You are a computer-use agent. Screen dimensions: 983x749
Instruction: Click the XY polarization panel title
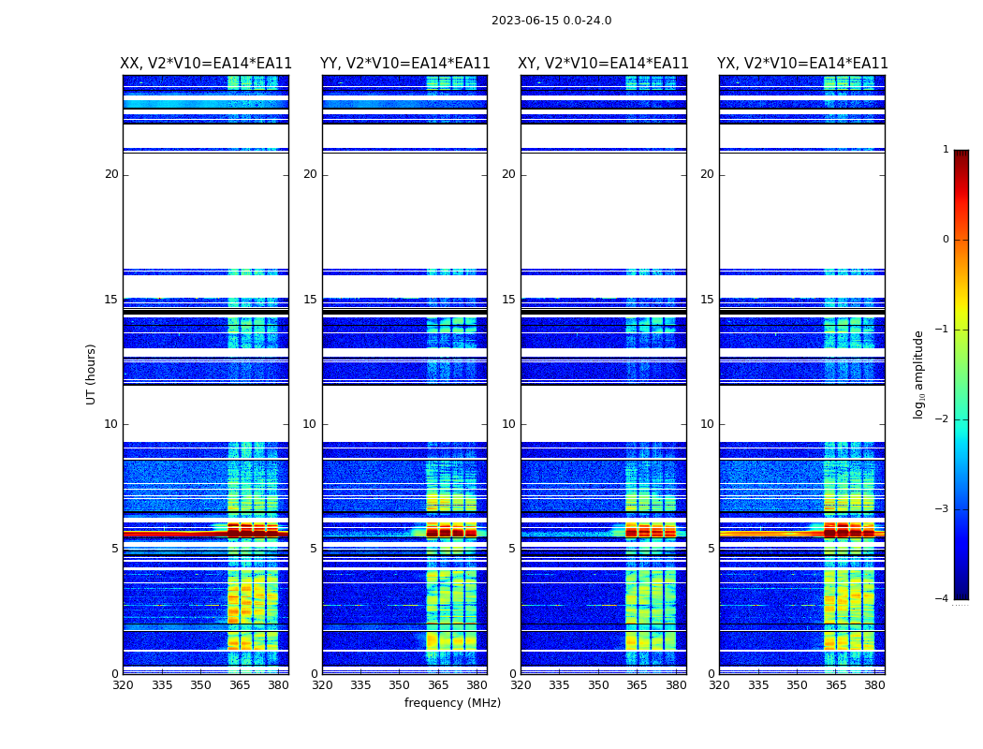[603, 64]
